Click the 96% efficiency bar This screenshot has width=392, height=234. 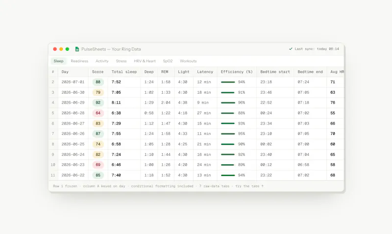(228, 103)
